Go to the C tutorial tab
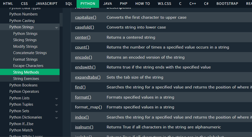Screen dimensions: 252x137 coord(180,4)
